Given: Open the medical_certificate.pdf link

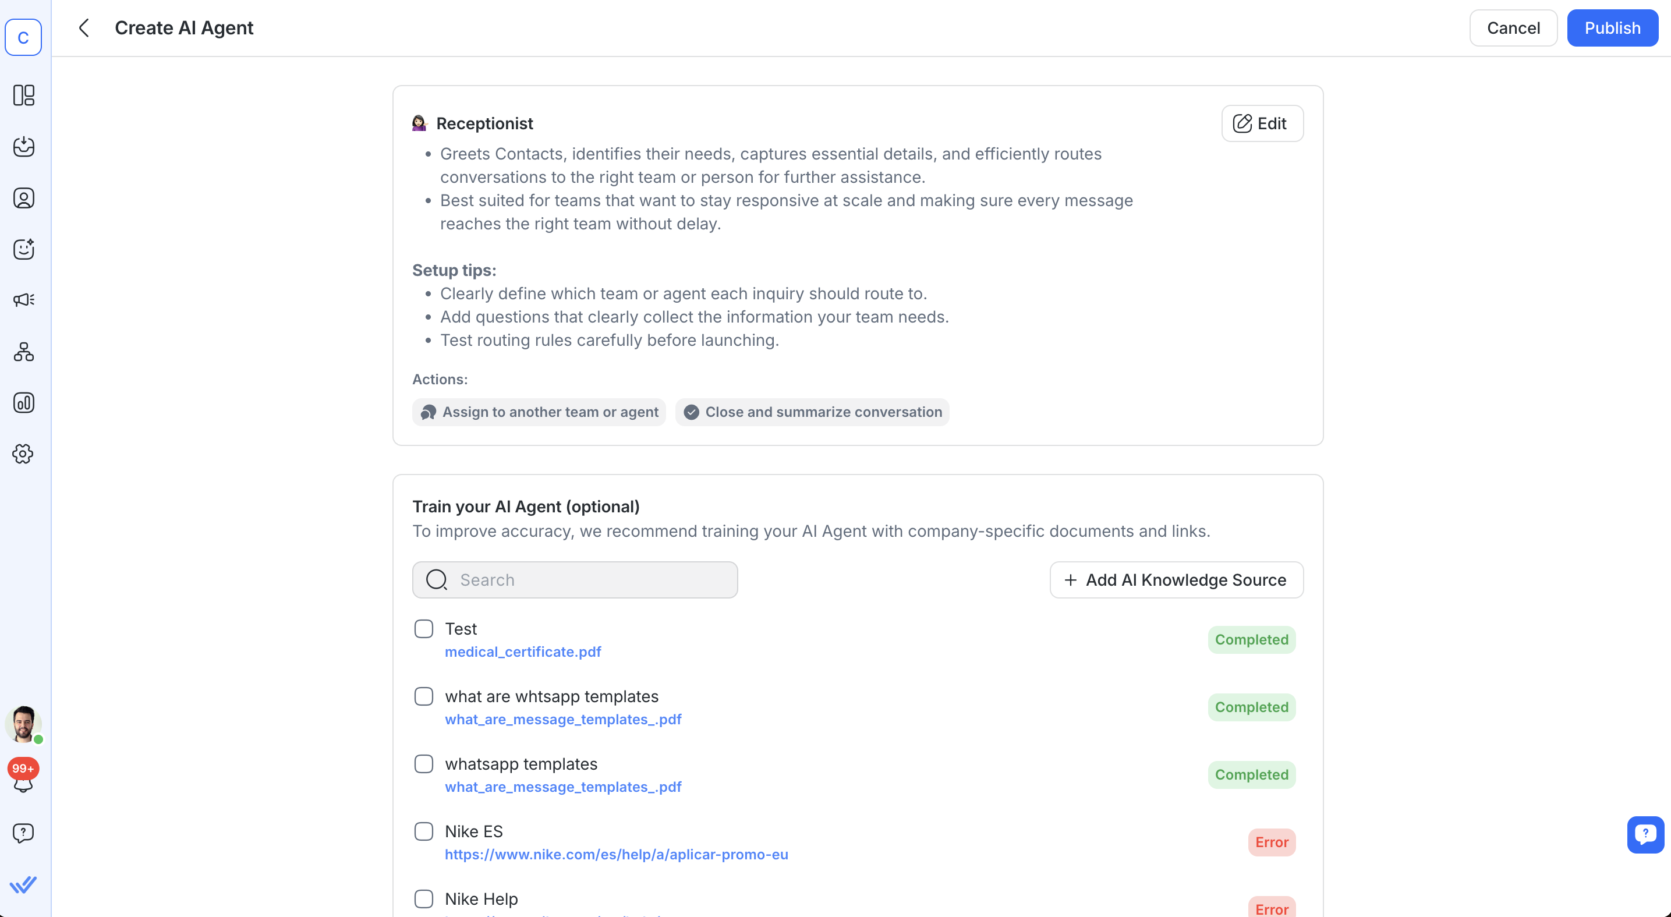Looking at the screenshot, I should pos(523,652).
